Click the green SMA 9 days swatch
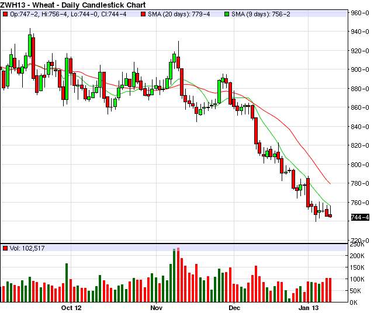This screenshot has width=374, height=313. pyautogui.click(x=227, y=14)
